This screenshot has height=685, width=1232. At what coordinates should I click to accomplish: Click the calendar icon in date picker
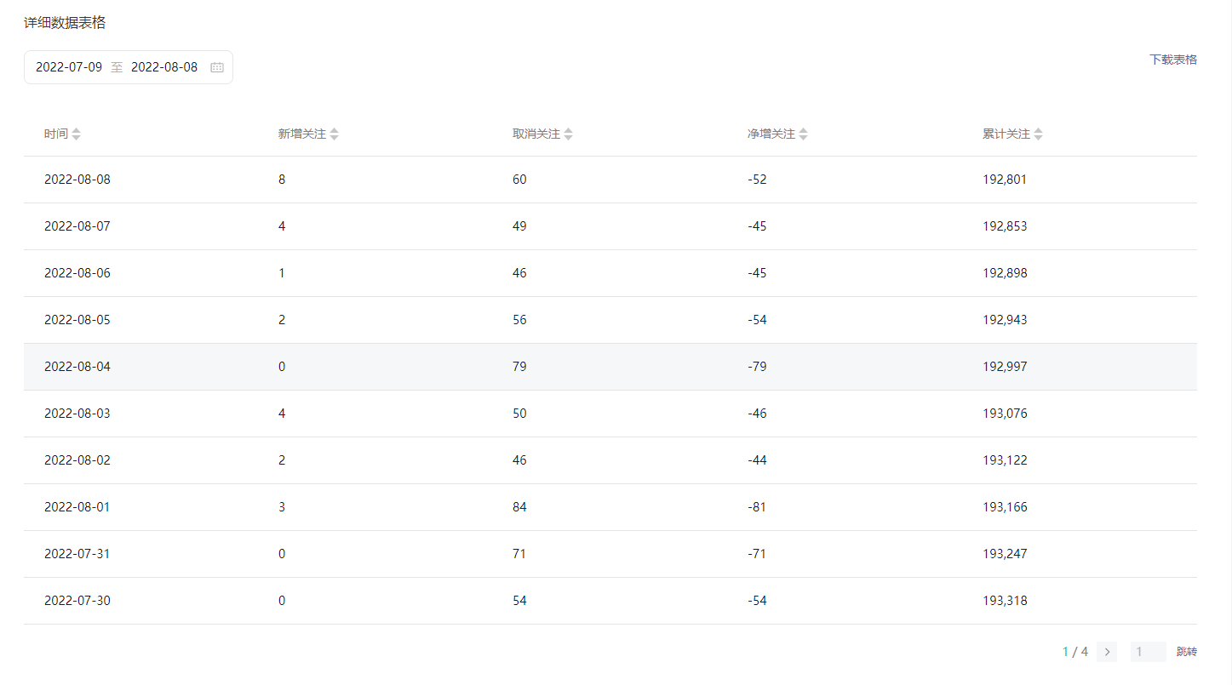point(217,67)
